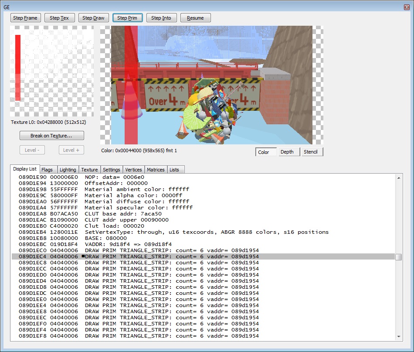Click the Step Frame button
This screenshot has width=414, height=352.
coord(26,18)
